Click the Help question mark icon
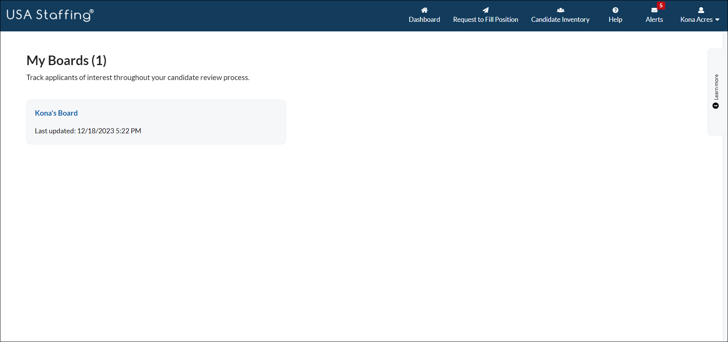The width and height of the screenshot is (728, 342). (x=615, y=10)
